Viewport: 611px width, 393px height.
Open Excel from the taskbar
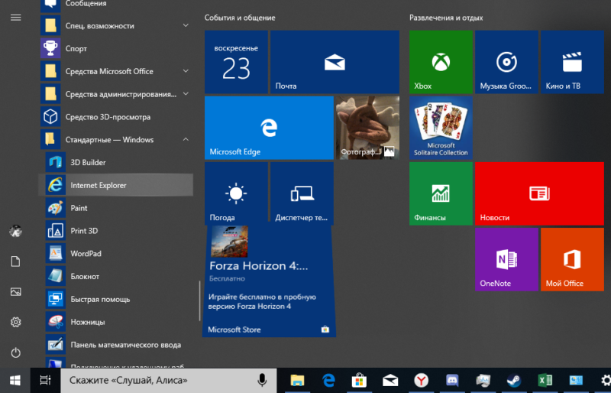tap(545, 380)
